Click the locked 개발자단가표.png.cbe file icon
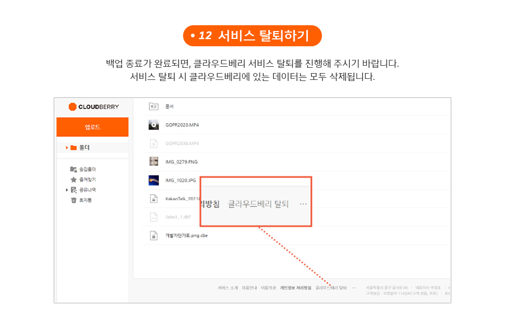The image size is (505, 326). click(x=154, y=236)
